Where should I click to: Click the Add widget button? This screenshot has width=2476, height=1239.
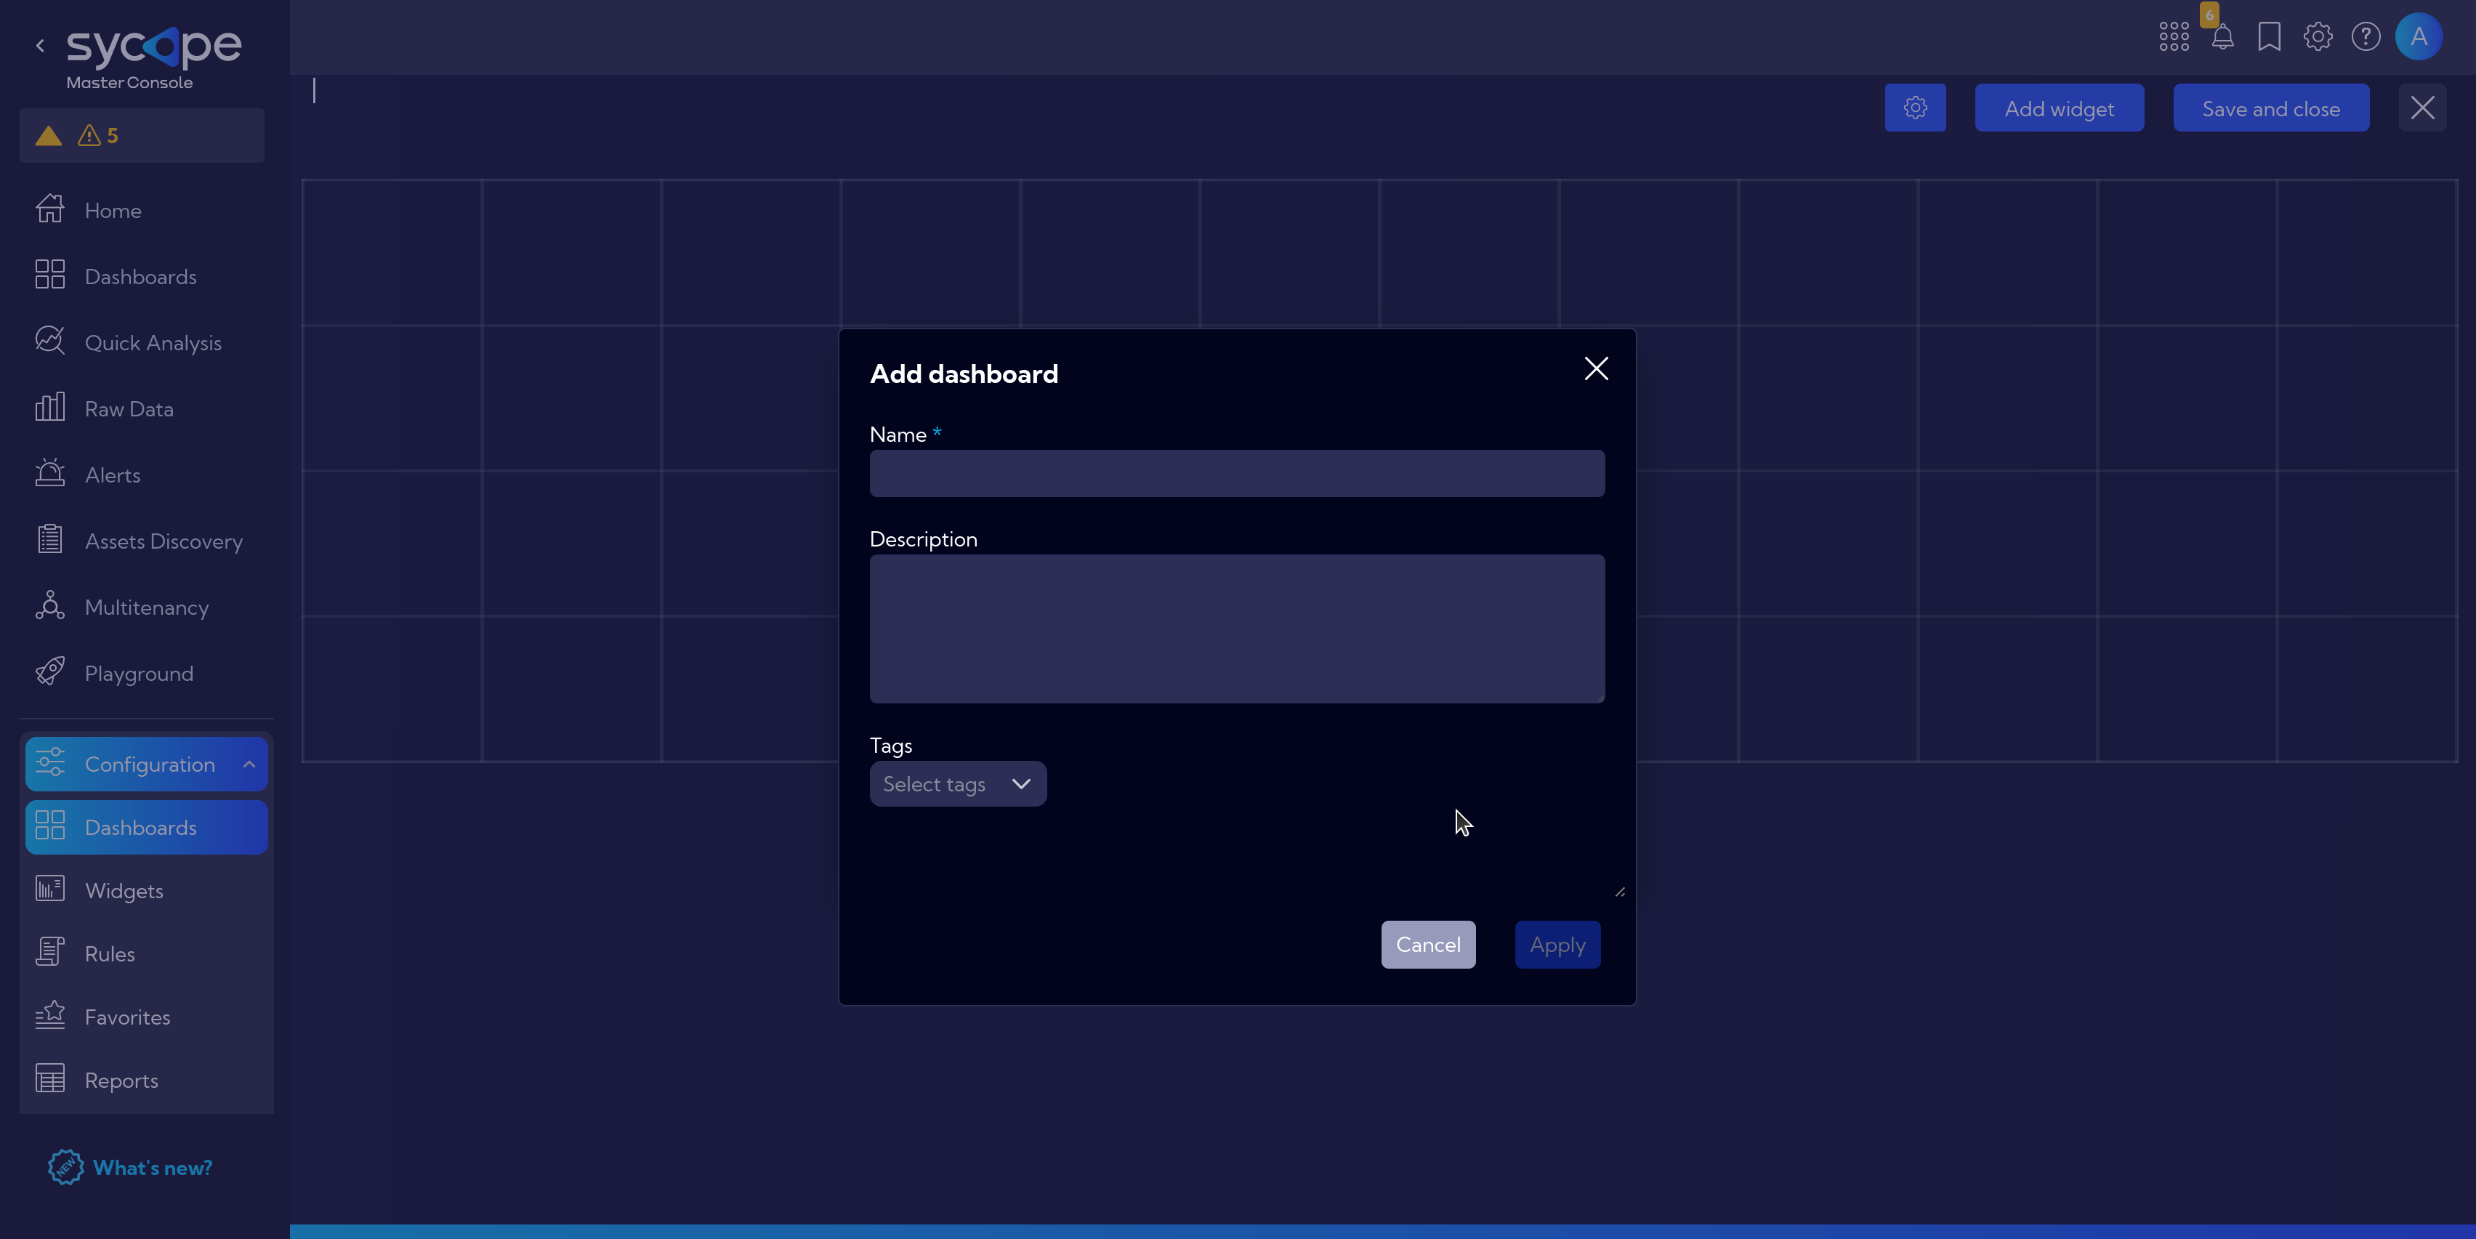point(2060,108)
